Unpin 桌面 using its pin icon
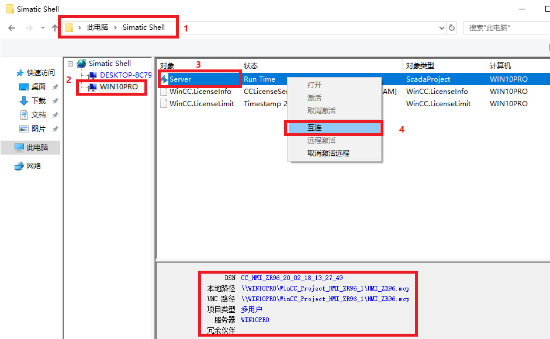Screen dimensions: 550x339 pyautogui.click(x=55, y=87)
